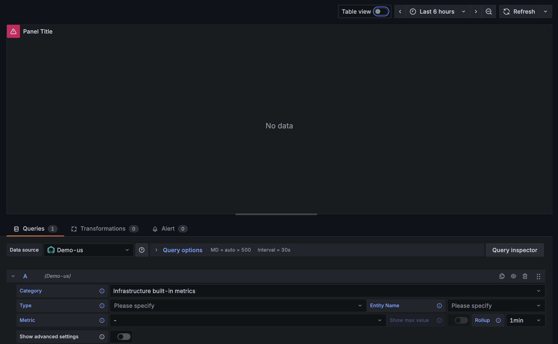
Task: Shift time range forward arrow
Action: (x=476, y=11)
